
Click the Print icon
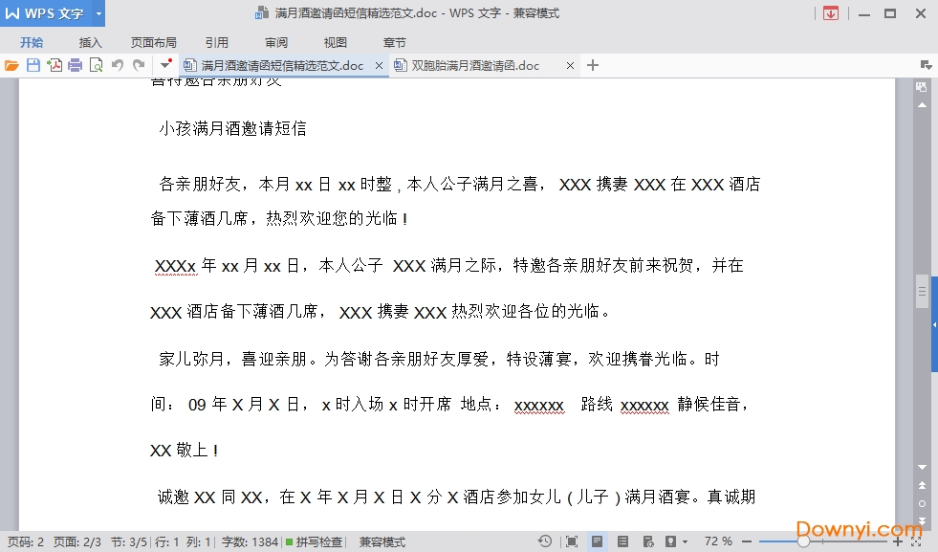tap(75, 65)
